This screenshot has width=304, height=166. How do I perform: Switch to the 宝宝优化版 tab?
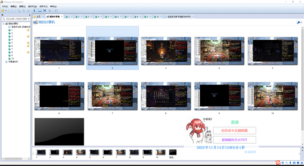[x=179, y=17]
